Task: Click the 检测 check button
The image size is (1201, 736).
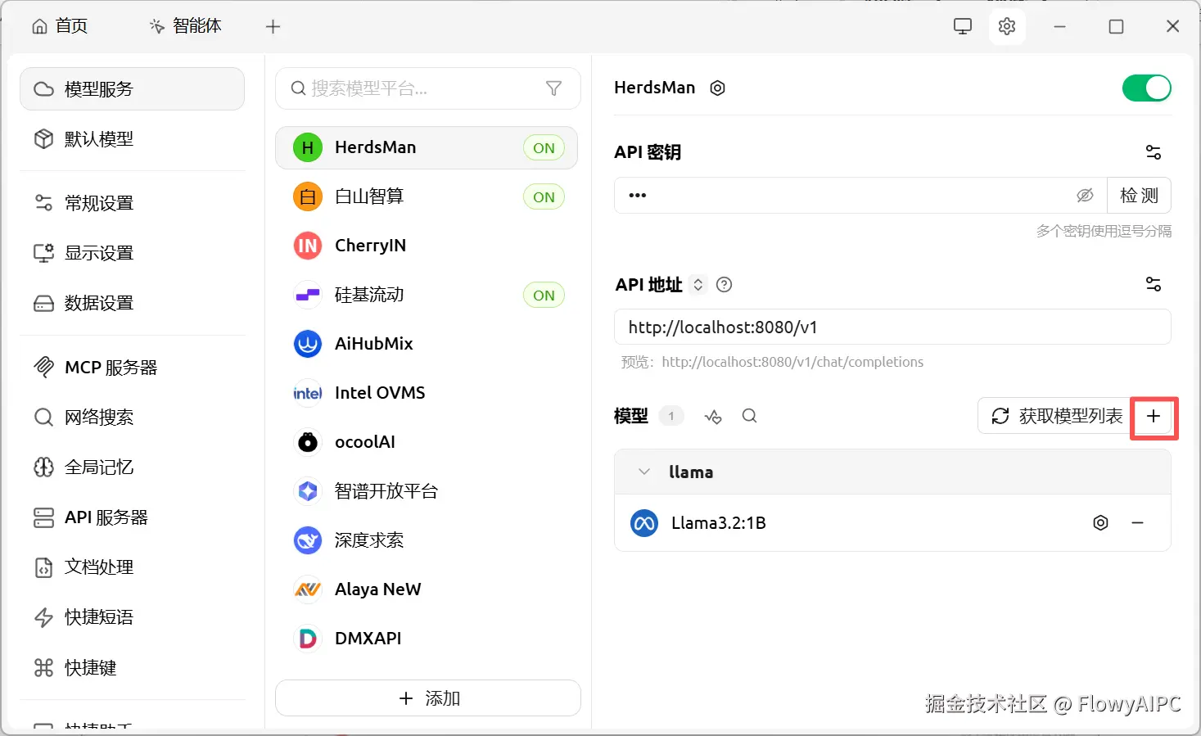Action: coord(1139,196)
